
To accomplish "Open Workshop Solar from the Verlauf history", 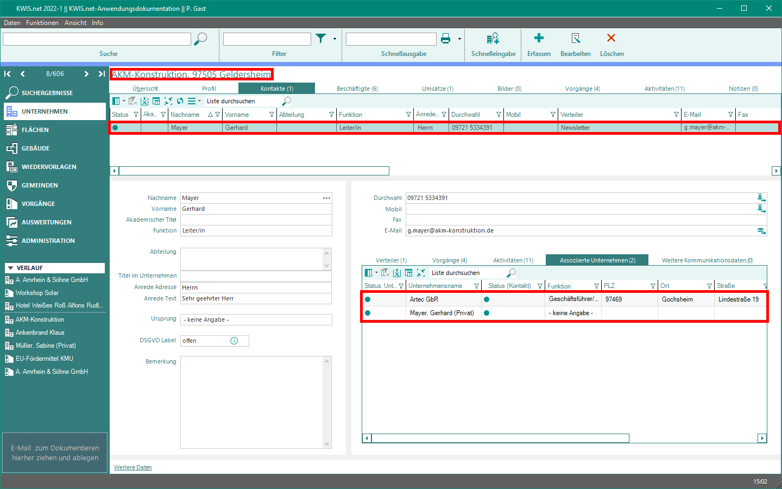I will coord(37,293).
